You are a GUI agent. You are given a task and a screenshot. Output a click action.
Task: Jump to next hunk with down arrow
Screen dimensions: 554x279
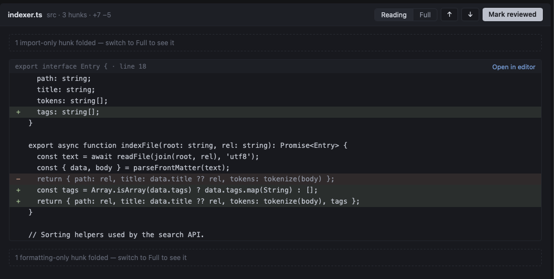(470, 15)
